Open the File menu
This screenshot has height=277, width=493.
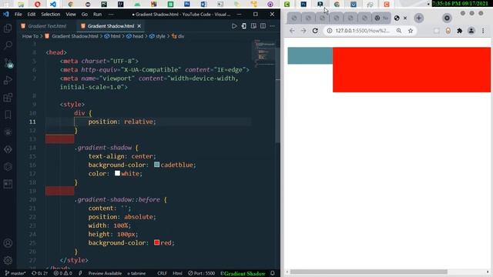(18, 15)
